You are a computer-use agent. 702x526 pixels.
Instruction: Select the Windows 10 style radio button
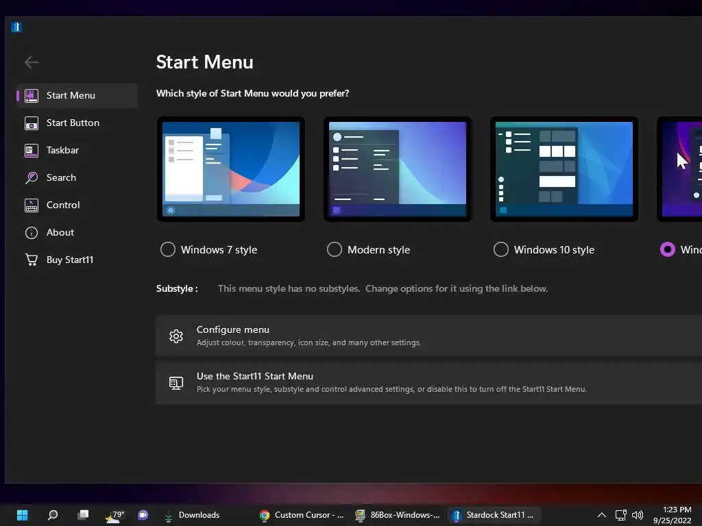tap(501, 249)
